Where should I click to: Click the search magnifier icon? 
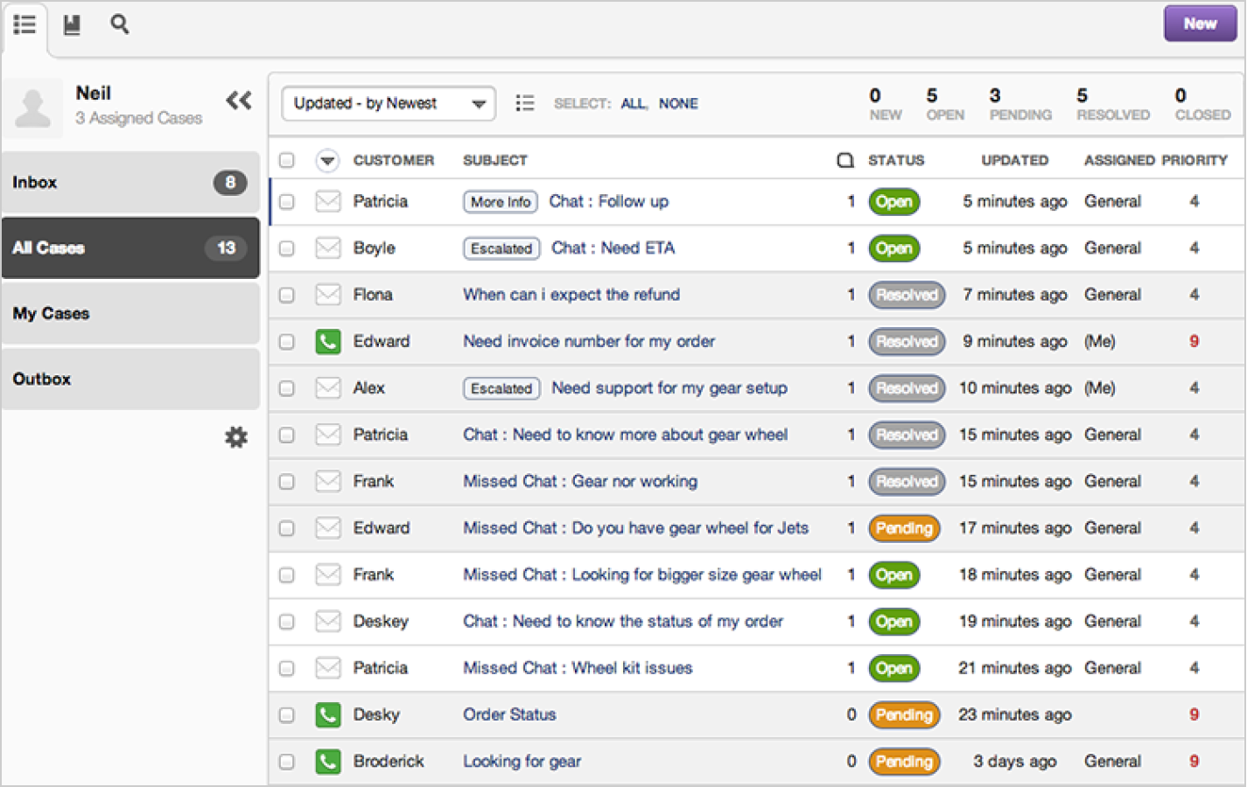[x=120, y=24]
